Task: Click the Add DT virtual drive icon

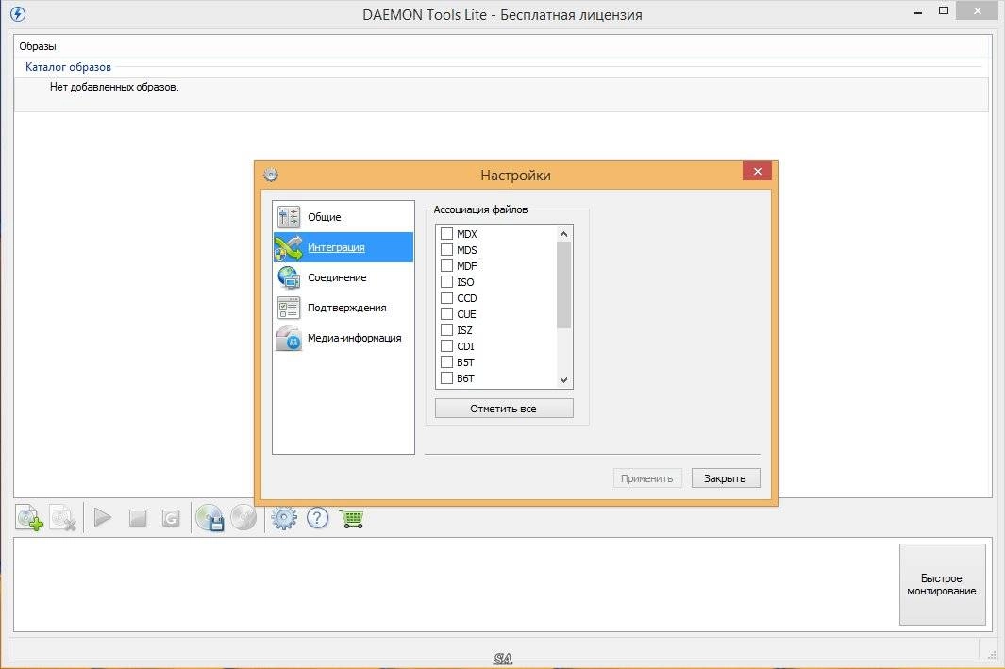Action: (209, 518)
